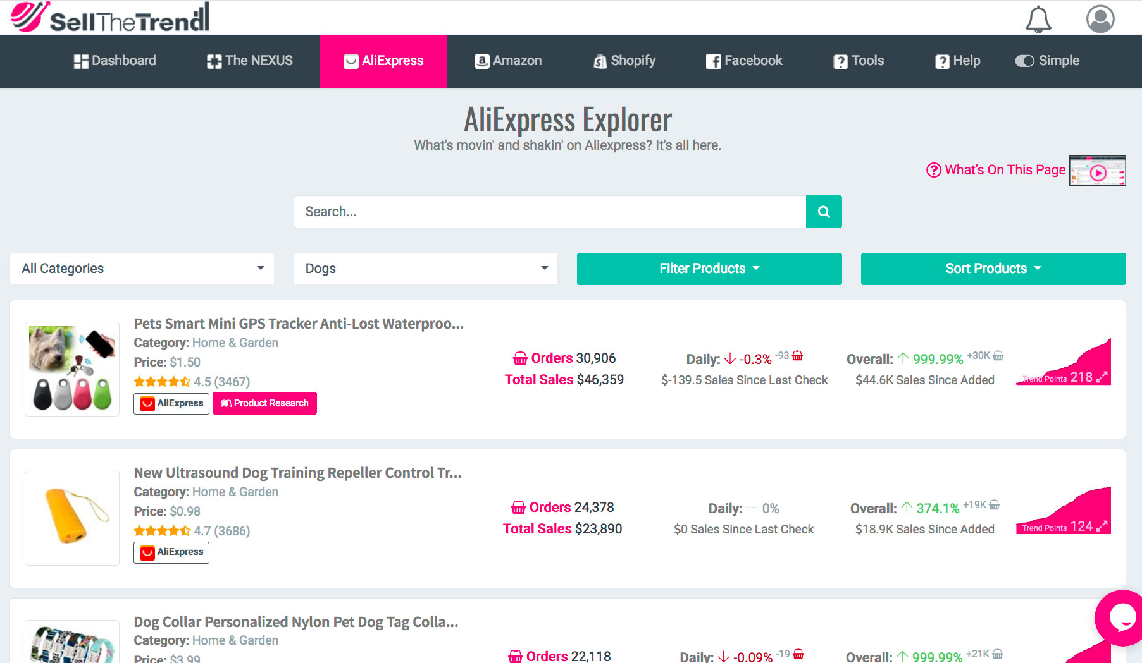Expand the Sort Products menu
This screenshot has height=663, width=1142.
coord(993,269)
